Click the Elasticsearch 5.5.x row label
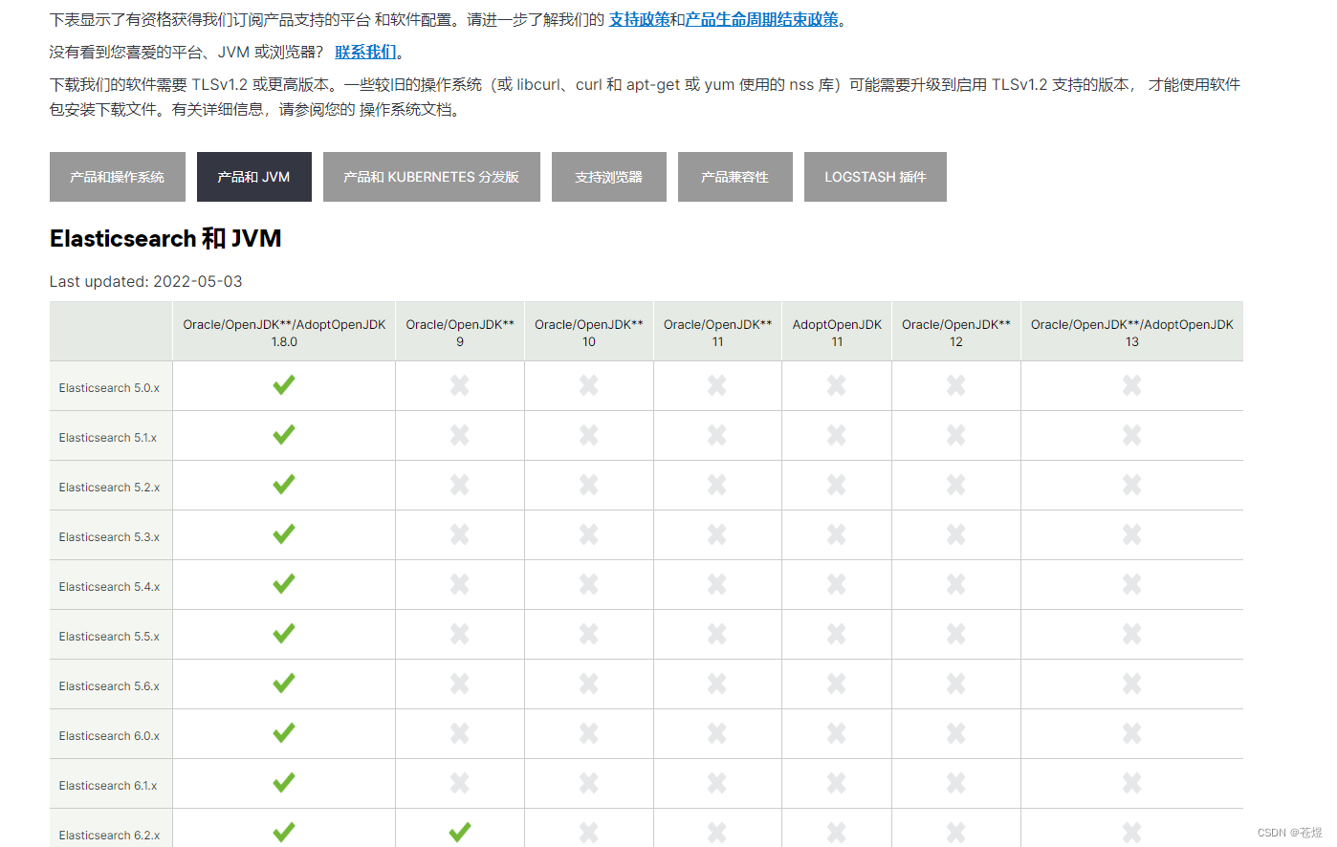 tap(109, 637)
